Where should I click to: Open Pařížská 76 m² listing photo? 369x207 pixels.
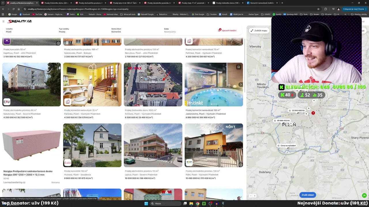(x=92, y=85)
